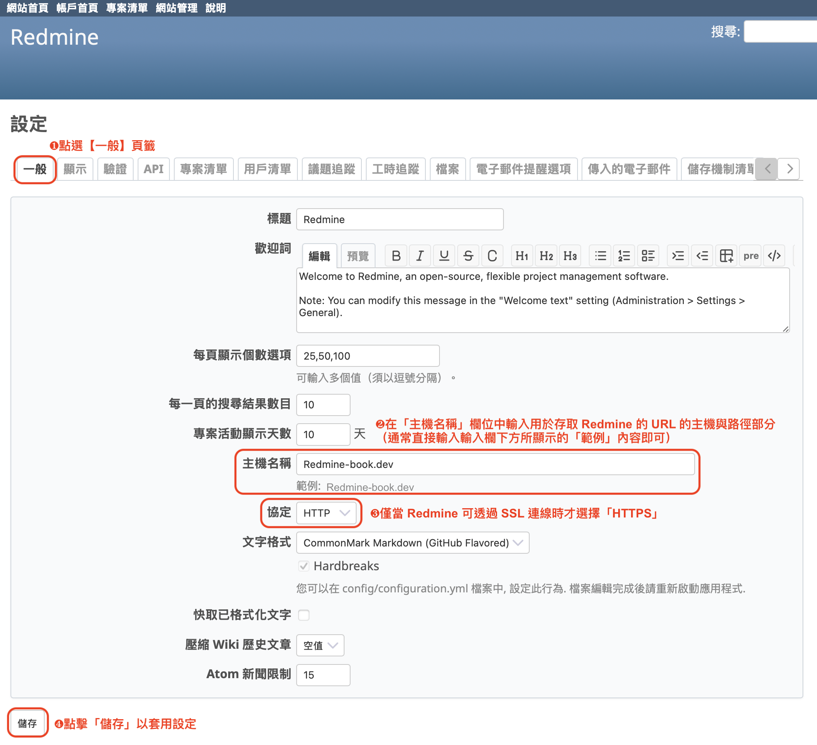Open the 電子郵件提醒選項 tab
The width and height of the screenshot is (817, 745).
(524, 169)
